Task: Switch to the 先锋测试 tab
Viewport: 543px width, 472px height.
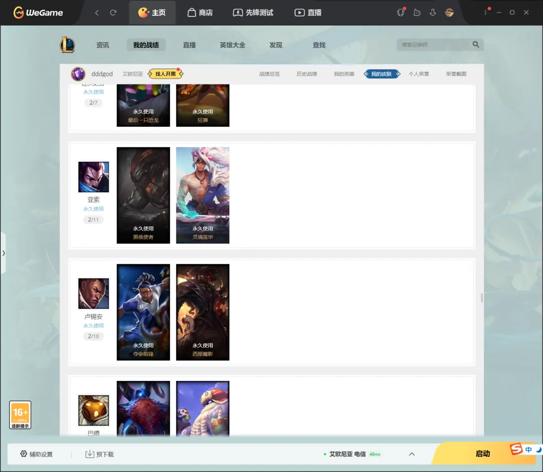Action: point(253,13)
